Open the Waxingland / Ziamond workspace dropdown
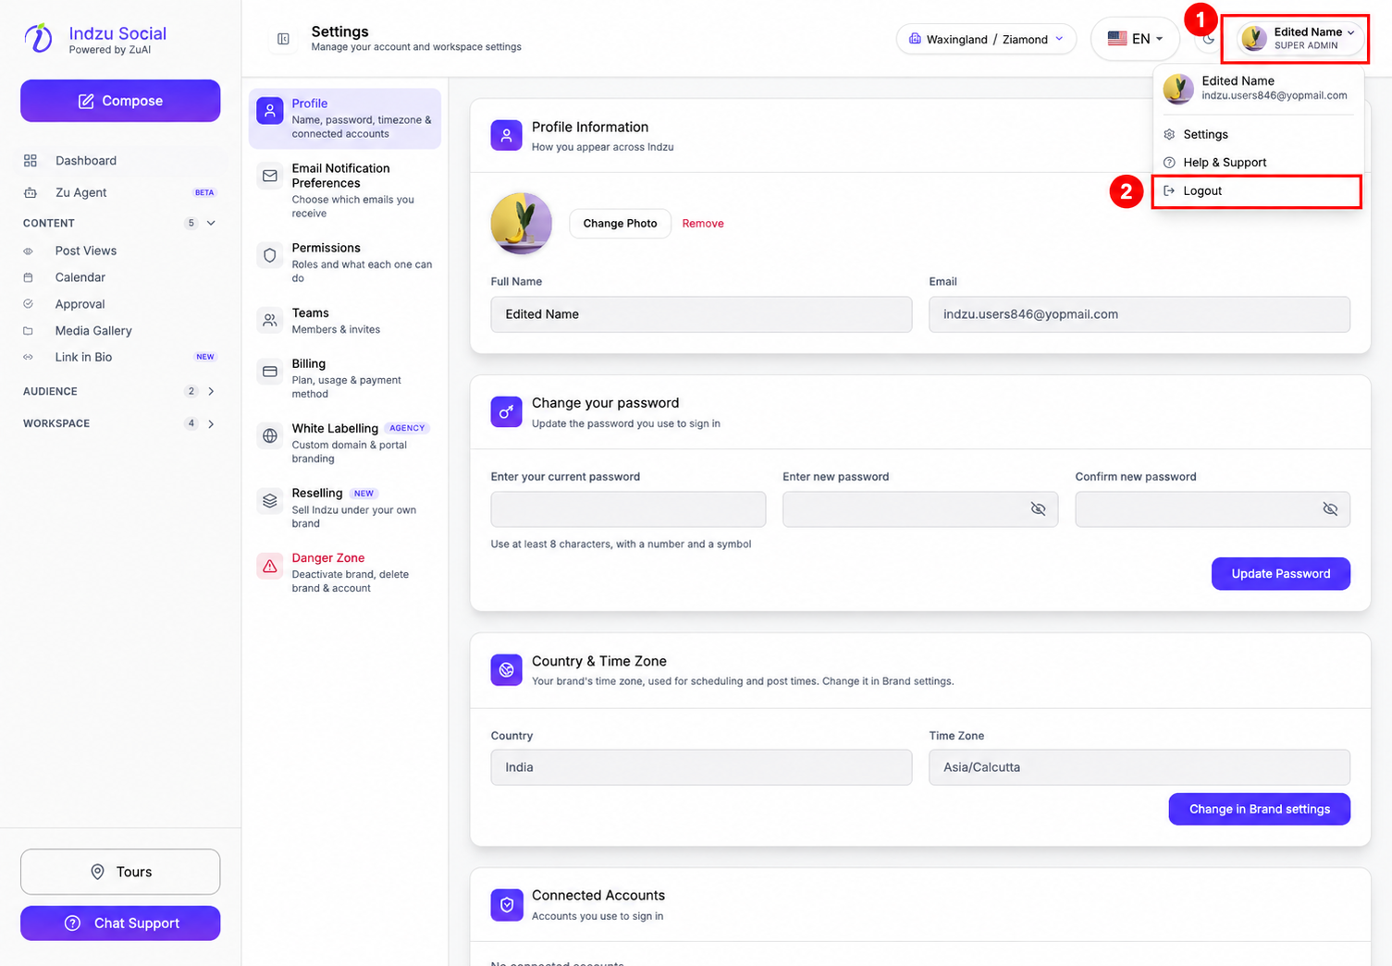The image size is (1392, 966). tap(986, 39)
